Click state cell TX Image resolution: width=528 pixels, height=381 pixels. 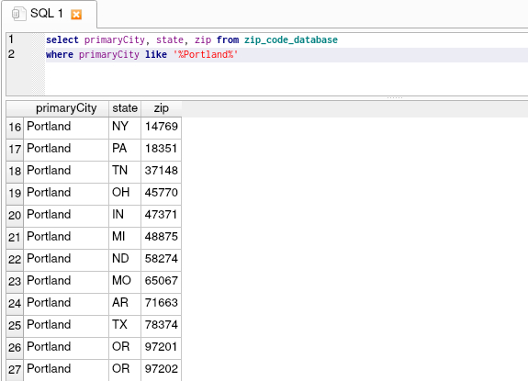click(125, 325)
